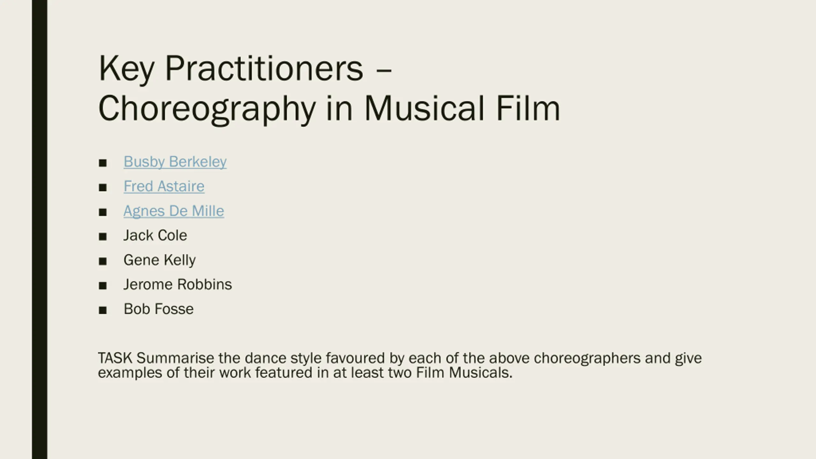Click the word 'choreographers' in the task text
The image size is (816, 459).
(x=587, y=359)
